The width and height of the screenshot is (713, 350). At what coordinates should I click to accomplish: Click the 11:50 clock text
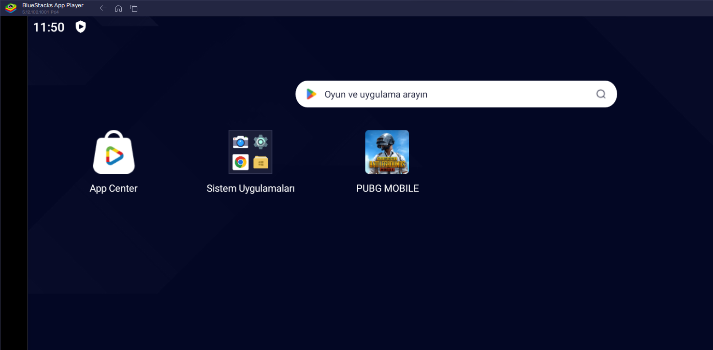49,28
